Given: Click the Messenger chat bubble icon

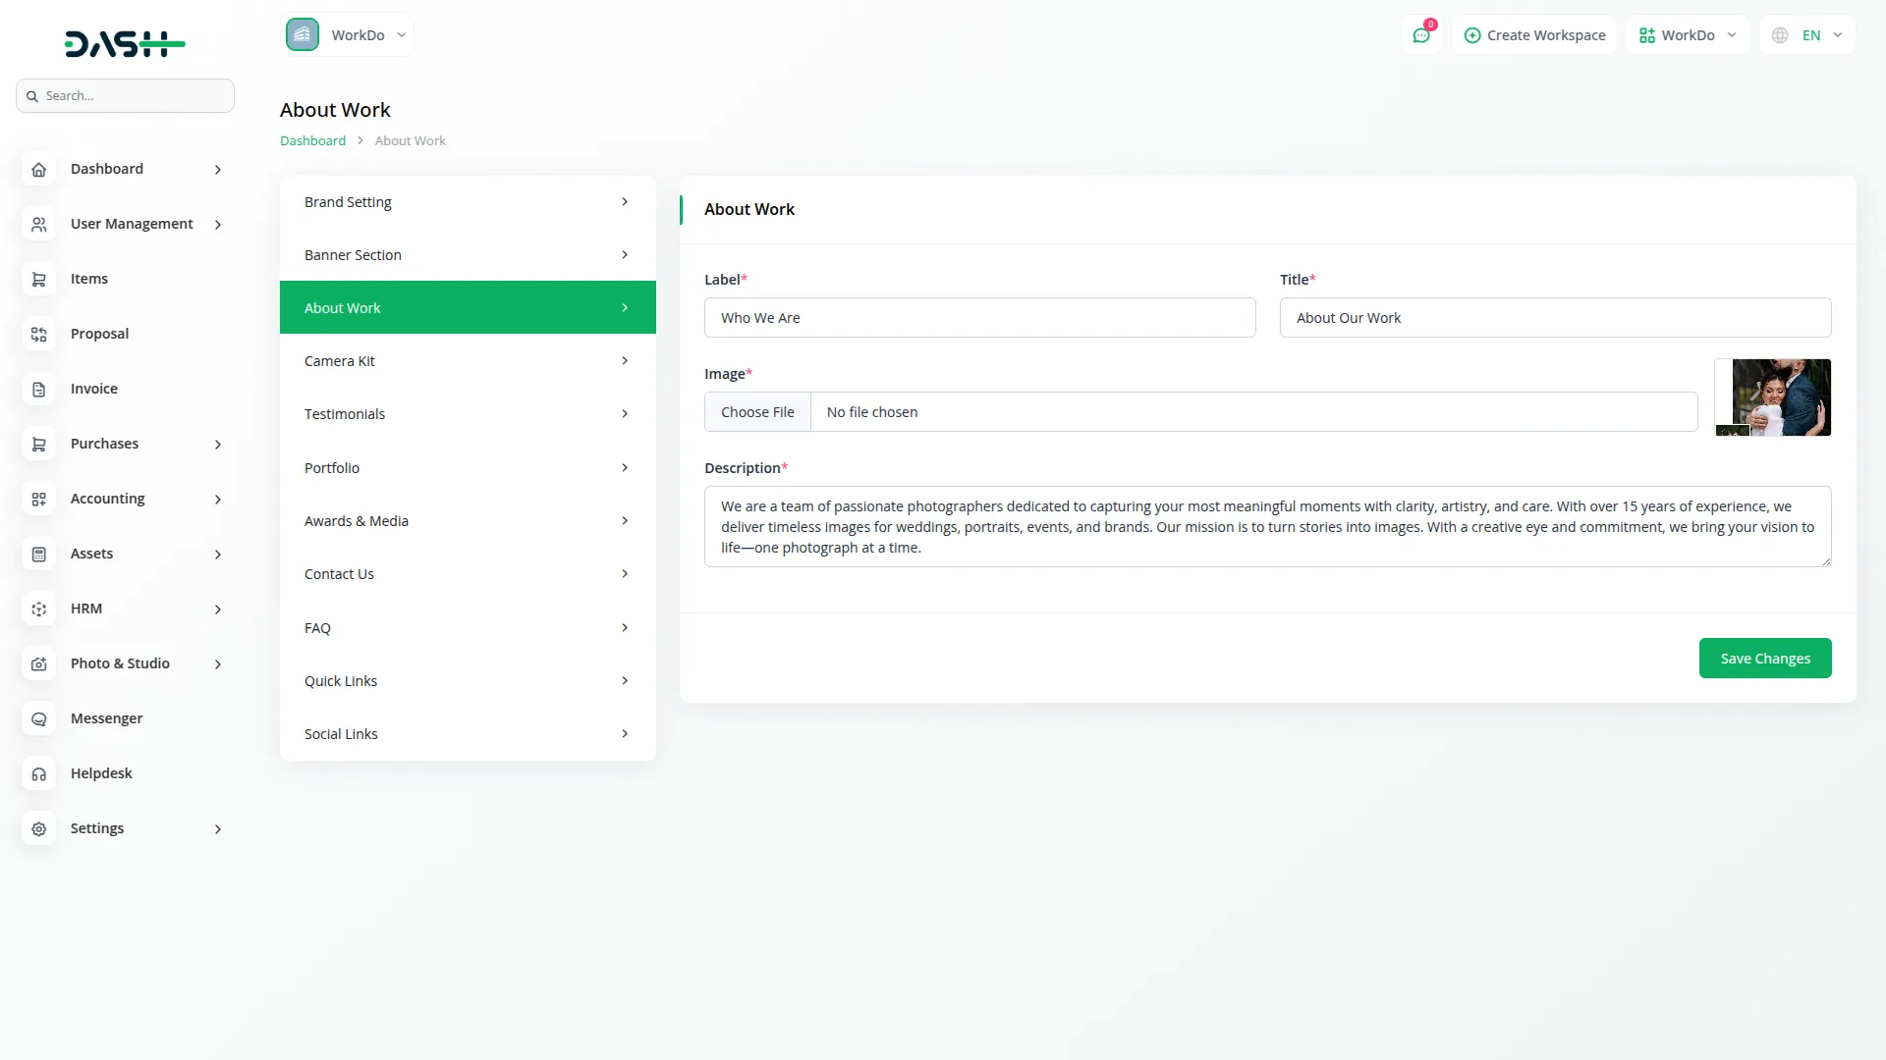Looking at the screenshot, I should (39, 719).
